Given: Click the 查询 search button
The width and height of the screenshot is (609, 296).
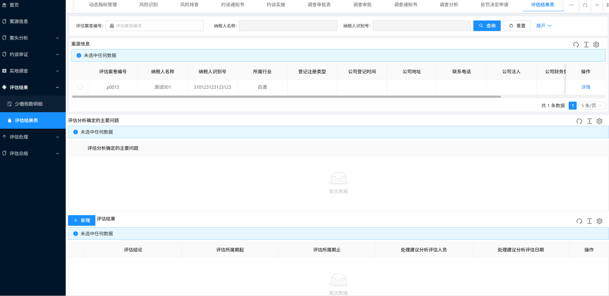Looking at the screenshot, I should 487,26.
